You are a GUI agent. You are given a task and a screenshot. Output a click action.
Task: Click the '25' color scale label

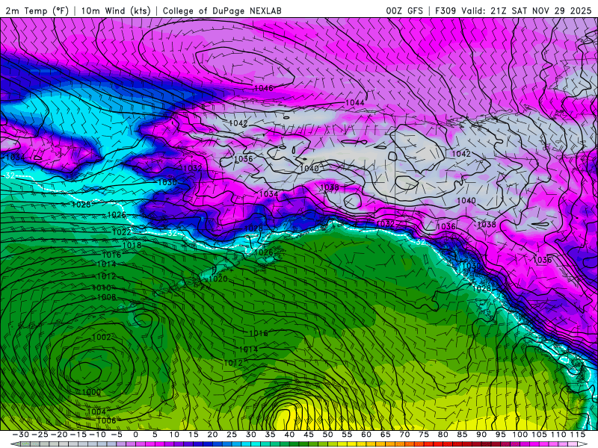click(232, 435)
